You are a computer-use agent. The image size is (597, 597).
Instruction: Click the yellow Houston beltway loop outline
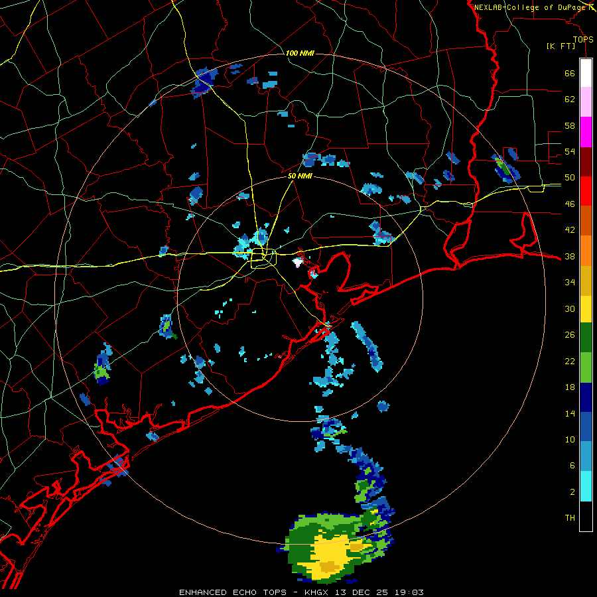tap(263, 258)
